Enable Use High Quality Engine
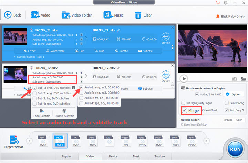 [183, 103]
